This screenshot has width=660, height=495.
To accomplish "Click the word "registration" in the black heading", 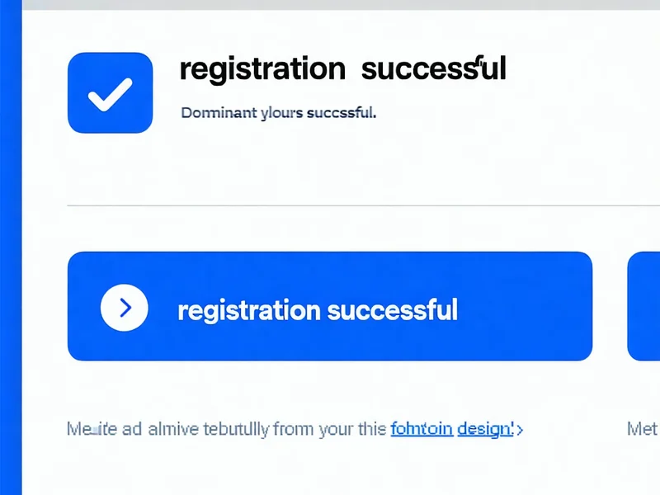I will (x=262, y=69).
